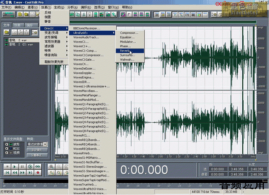This screenshot has height=195, width=269.
Task: Click the Fast forward transport button
Action: [x=22, y=173]
